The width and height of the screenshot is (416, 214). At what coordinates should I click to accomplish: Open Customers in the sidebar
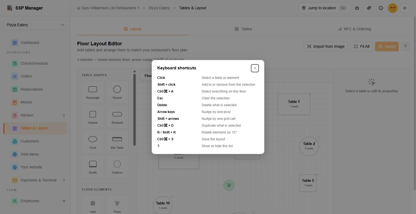35,141
